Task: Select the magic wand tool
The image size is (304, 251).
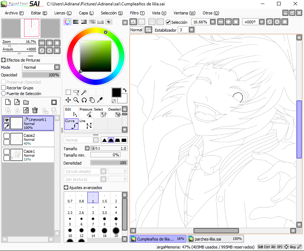Action: 84,92
